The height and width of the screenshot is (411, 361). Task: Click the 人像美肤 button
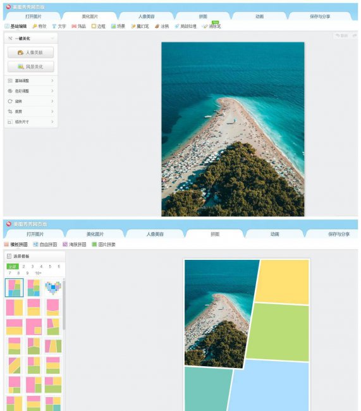click(x=31, y=52)
